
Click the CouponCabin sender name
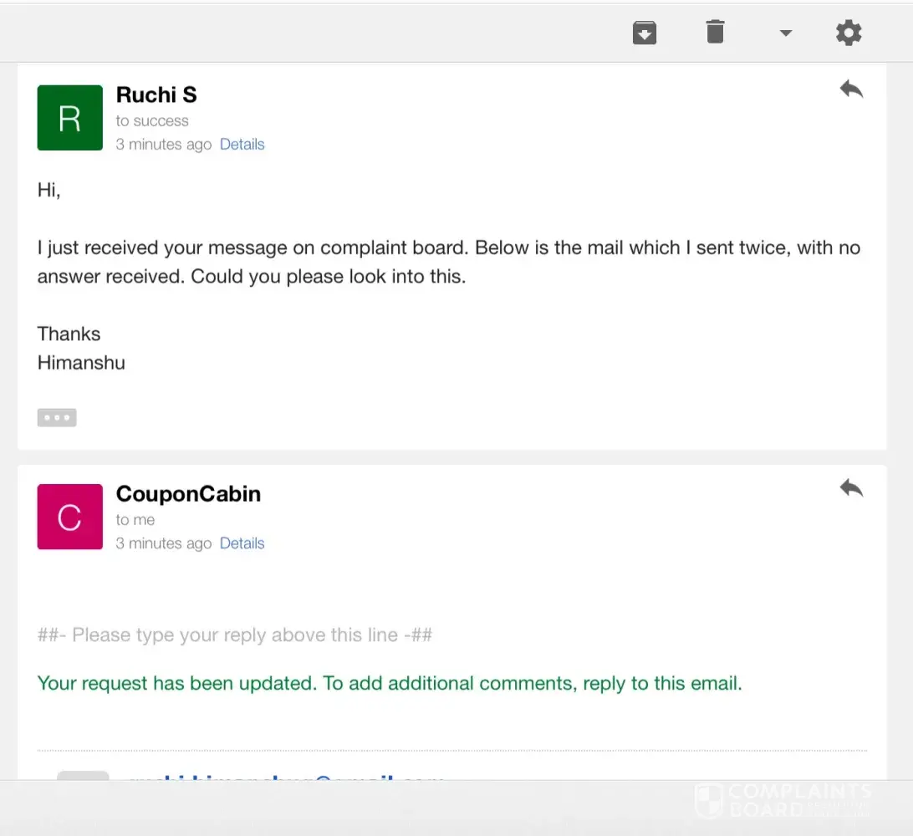pos(188,493)
